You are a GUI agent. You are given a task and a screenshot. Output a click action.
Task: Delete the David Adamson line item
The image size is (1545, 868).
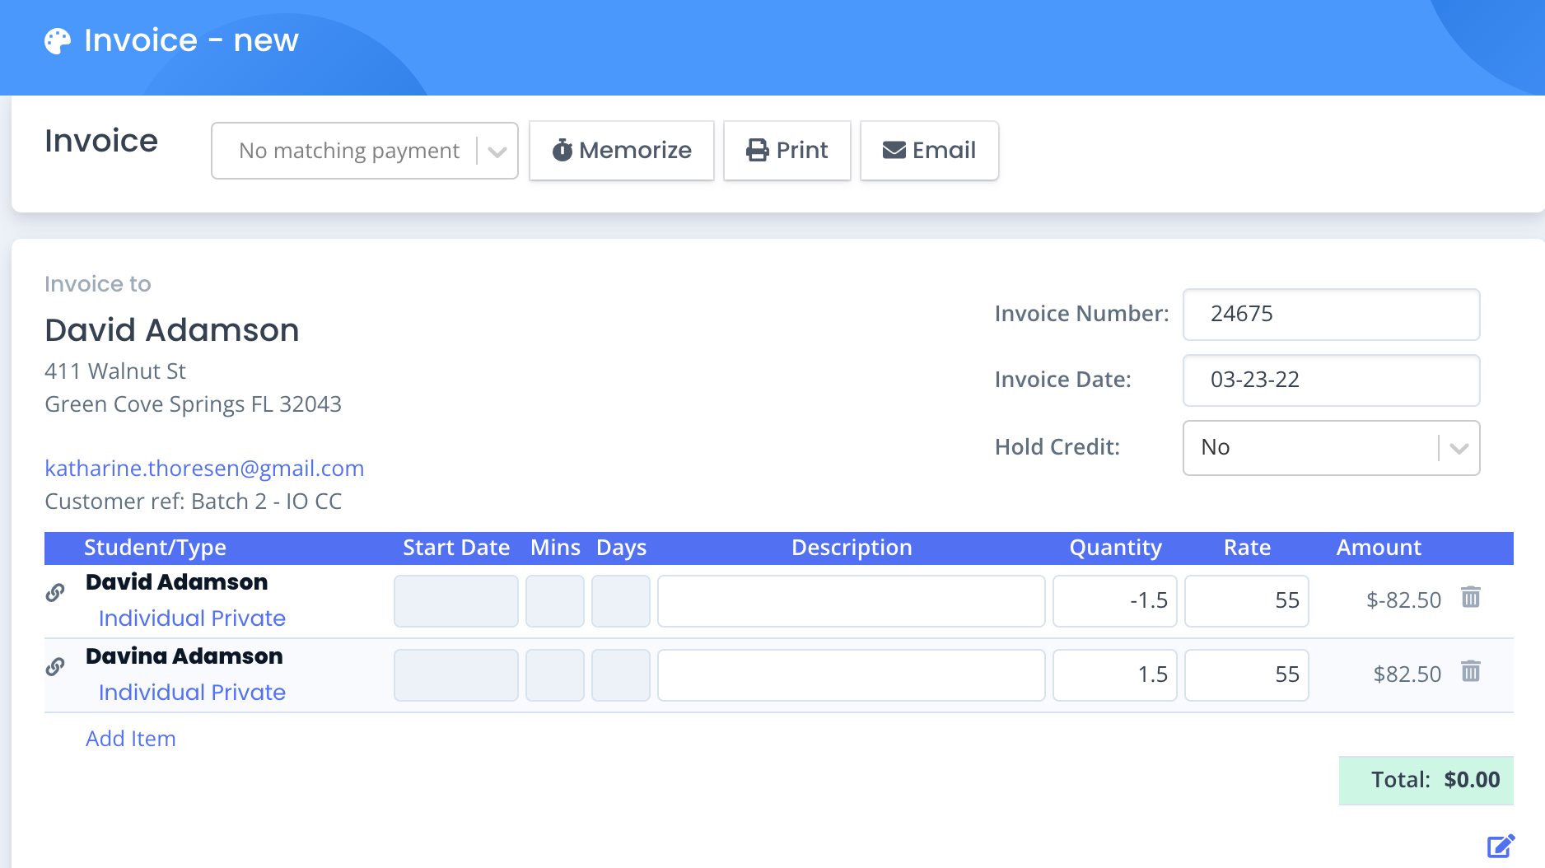(x=1471, y=597)
